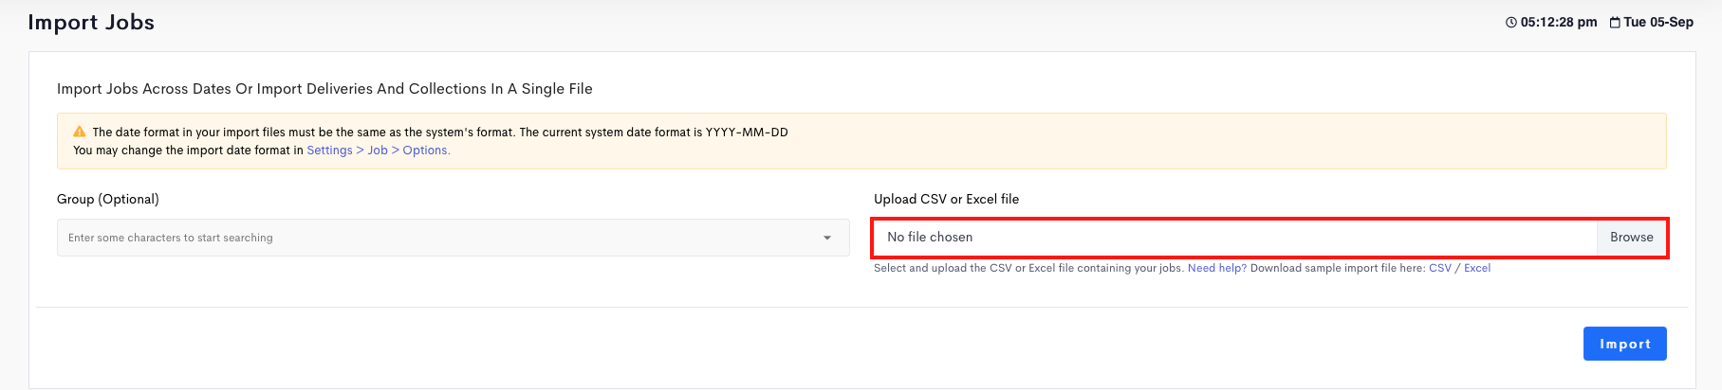Download the Excel sample import file
This screenshot has width=1722, height=390.
click(x=1477, y=269)
